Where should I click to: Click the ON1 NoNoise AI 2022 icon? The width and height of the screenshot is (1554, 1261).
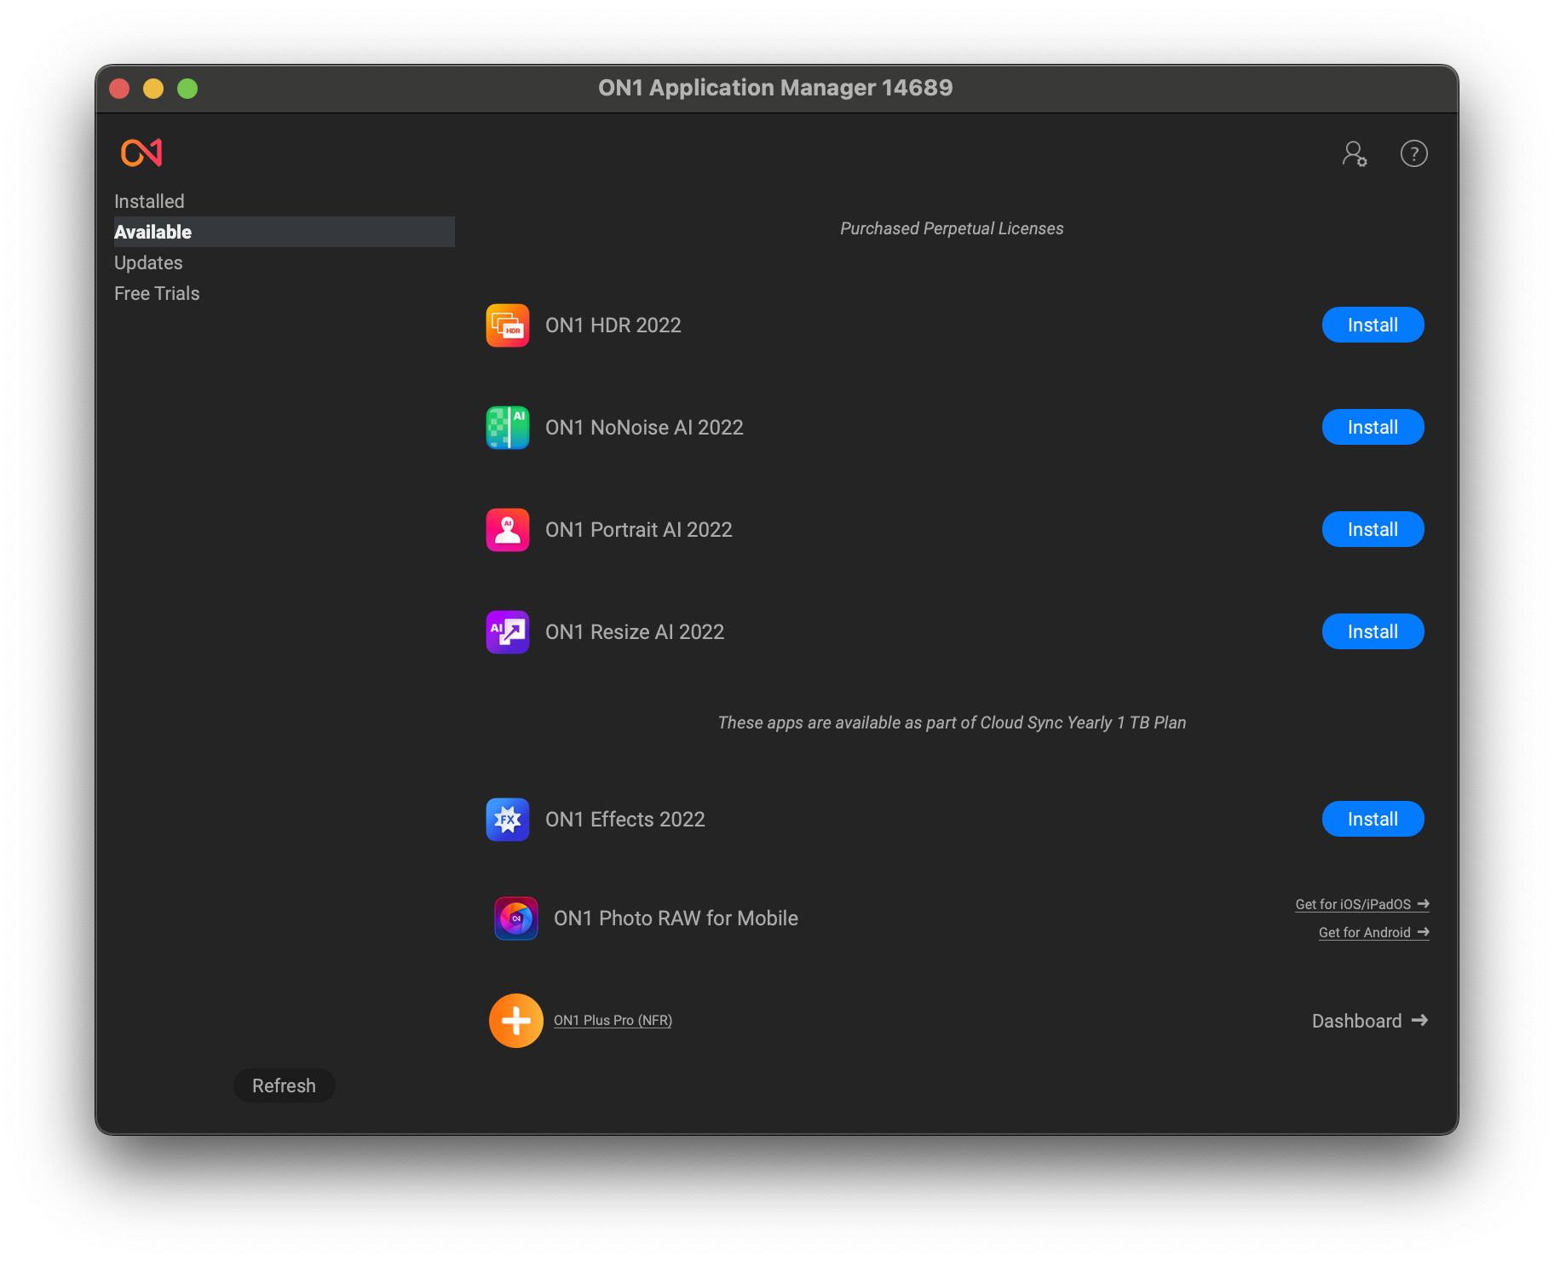click(508, 428)
